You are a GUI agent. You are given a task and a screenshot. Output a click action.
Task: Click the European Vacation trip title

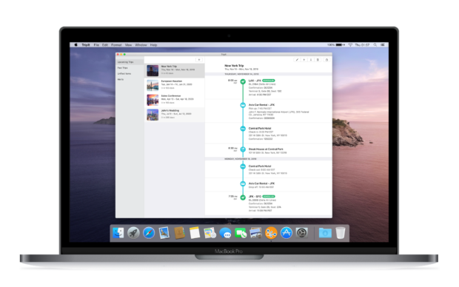[x=172, y=81]
